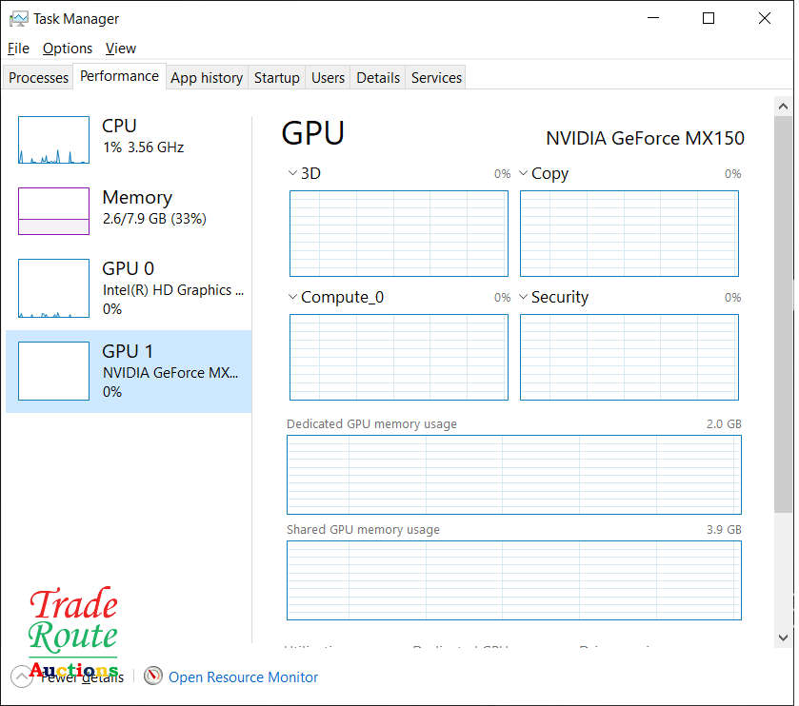Open the File menu
799x706 pixels.
tap(18, 49)
